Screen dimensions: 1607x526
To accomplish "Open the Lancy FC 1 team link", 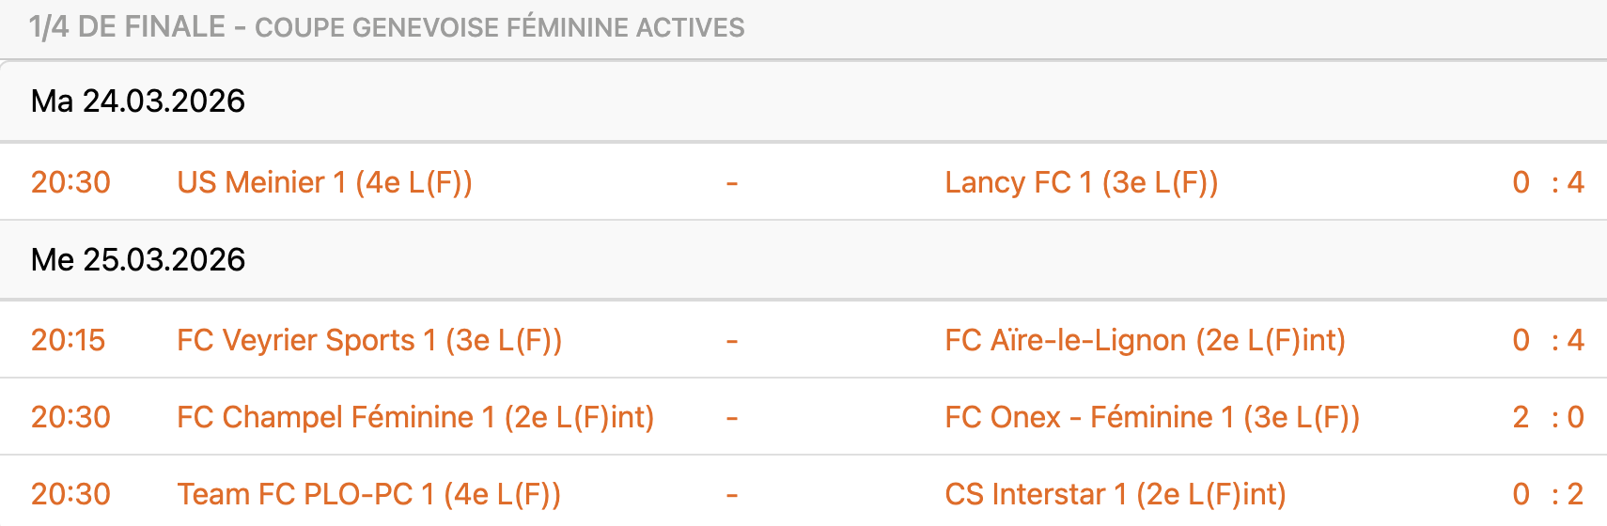I will click(1081, 182).
